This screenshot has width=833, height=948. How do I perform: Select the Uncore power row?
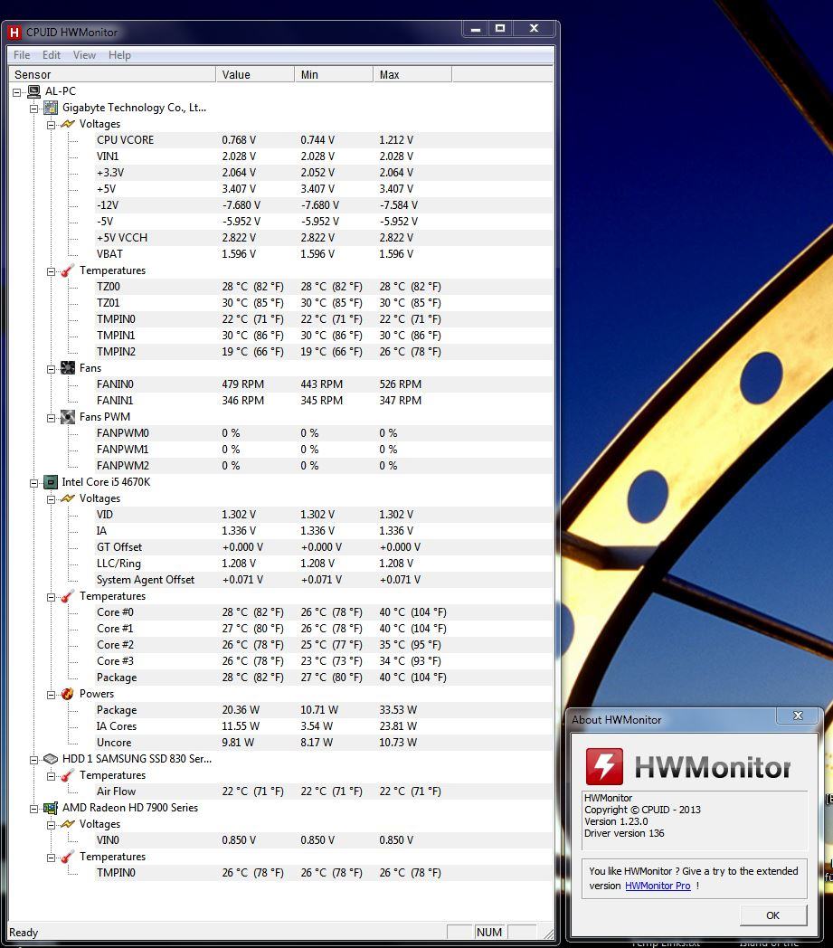(x=324, y=743)
